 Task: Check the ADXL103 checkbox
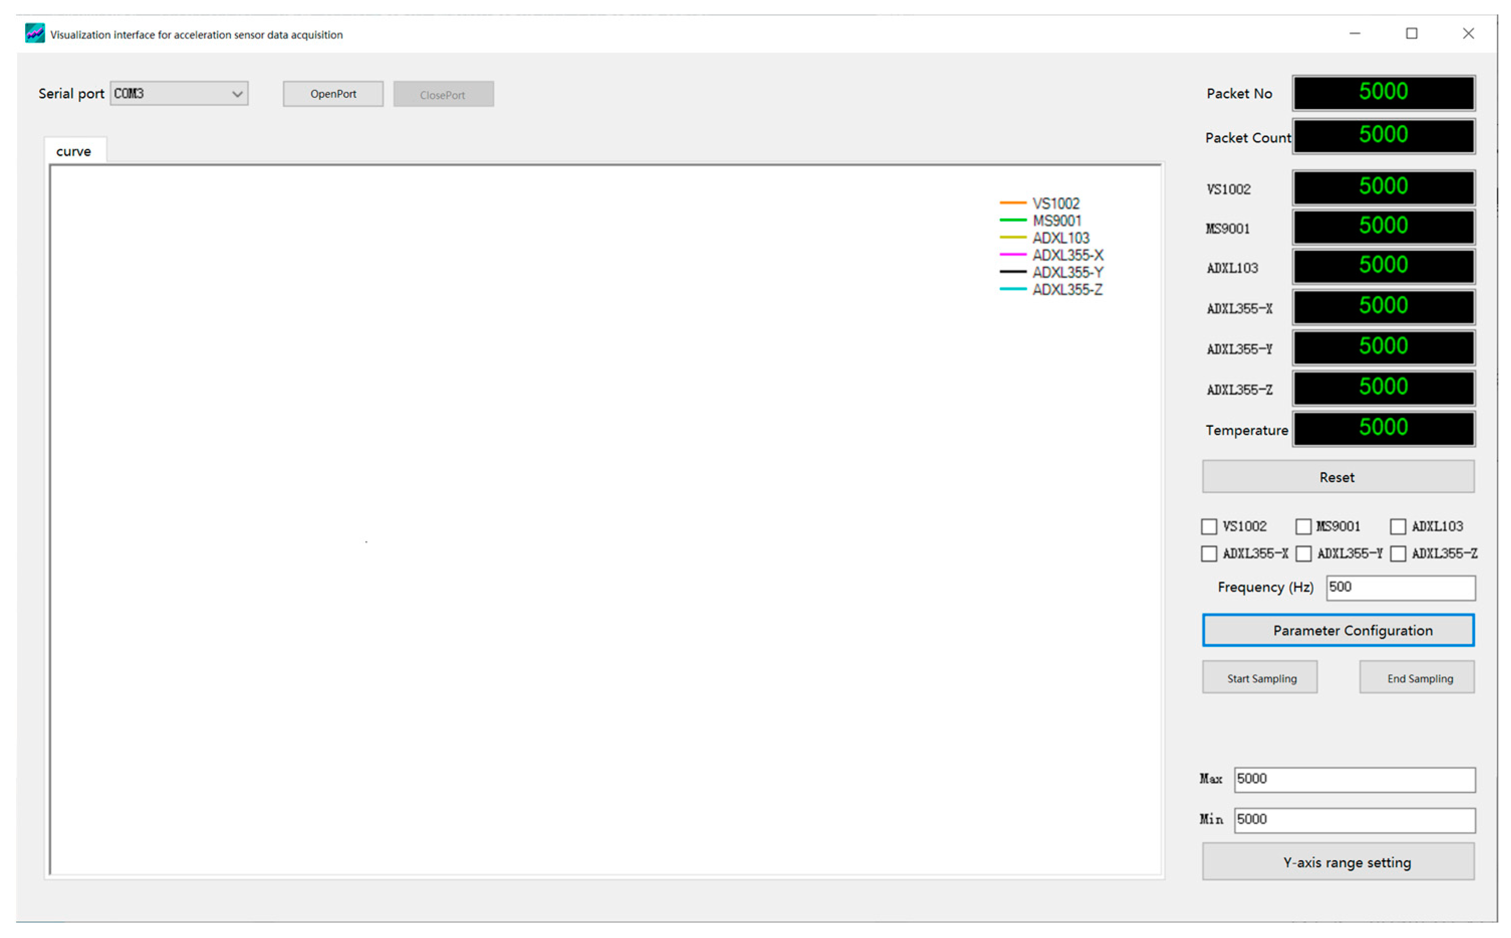tap(1398, 527)
